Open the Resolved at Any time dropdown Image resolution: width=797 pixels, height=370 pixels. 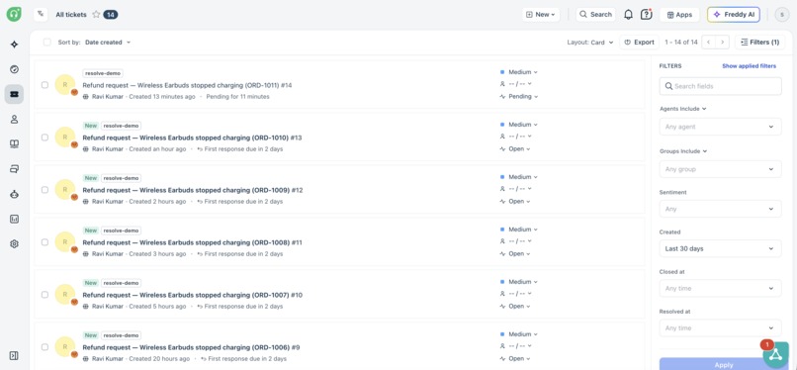click(720, 327)
